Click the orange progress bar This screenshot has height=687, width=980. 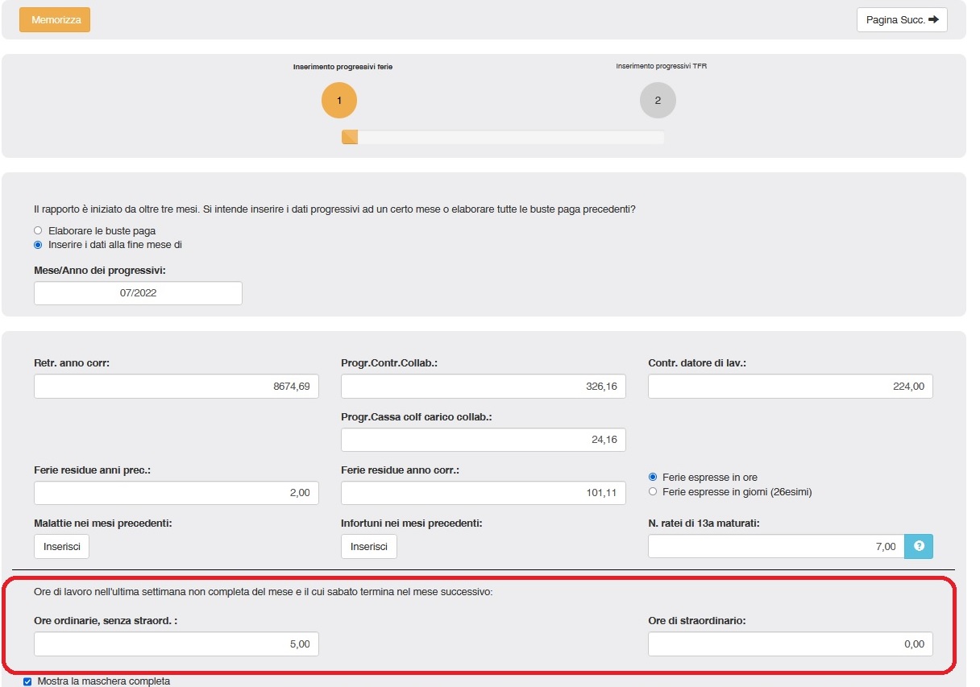350,138
